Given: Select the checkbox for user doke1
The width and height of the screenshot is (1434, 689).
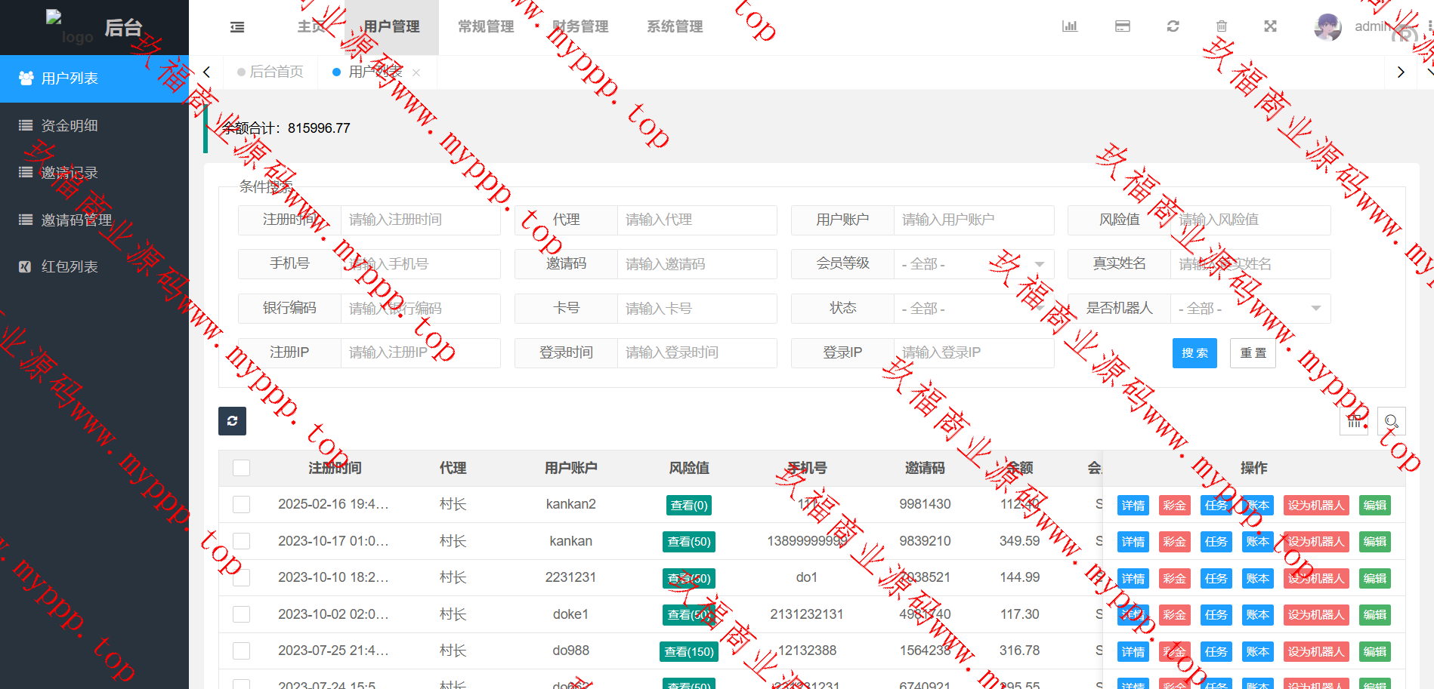Looking at the screenshot, I should click(242, 614).
